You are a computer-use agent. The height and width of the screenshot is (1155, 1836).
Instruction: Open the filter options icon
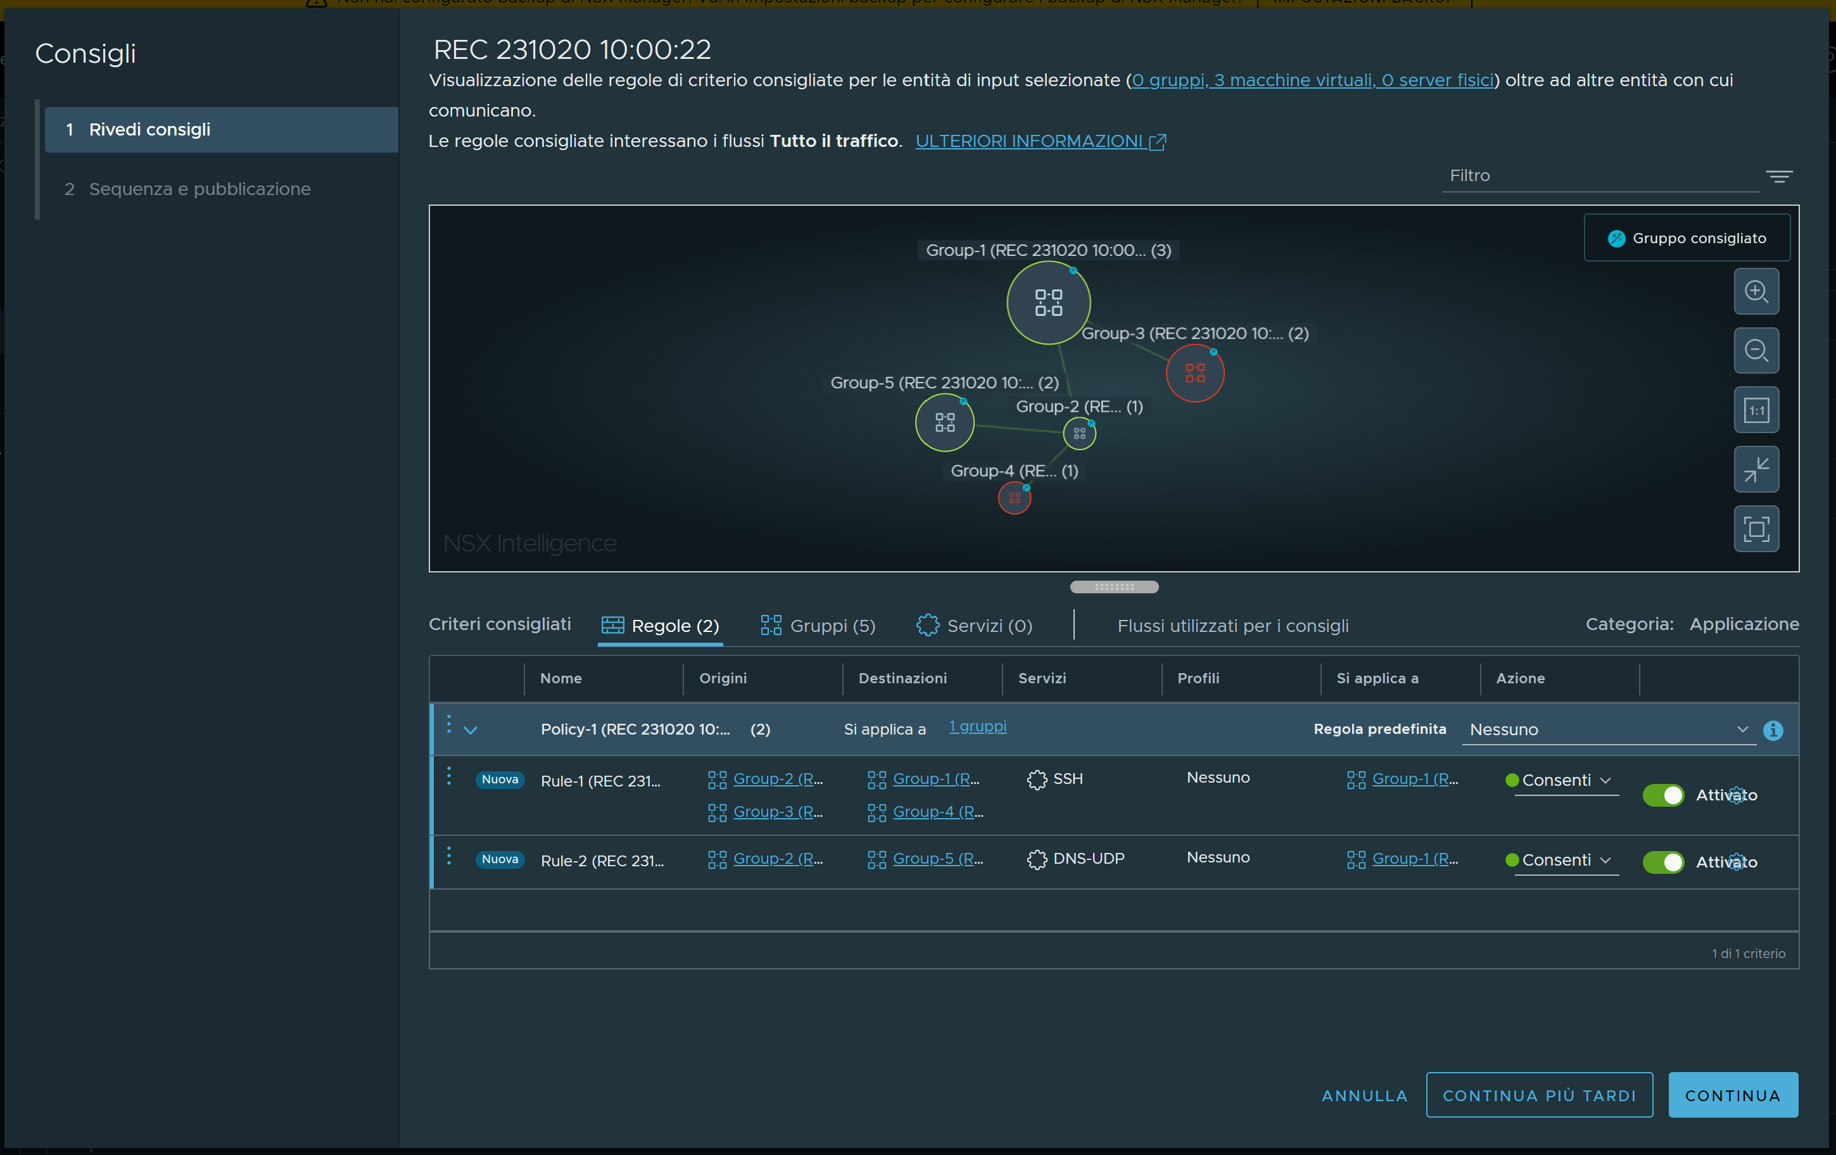[1779, 177]
